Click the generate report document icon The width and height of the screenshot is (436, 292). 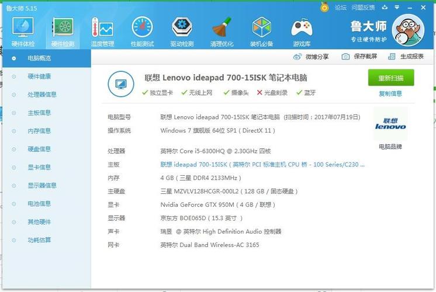click(x=392, y=57)
